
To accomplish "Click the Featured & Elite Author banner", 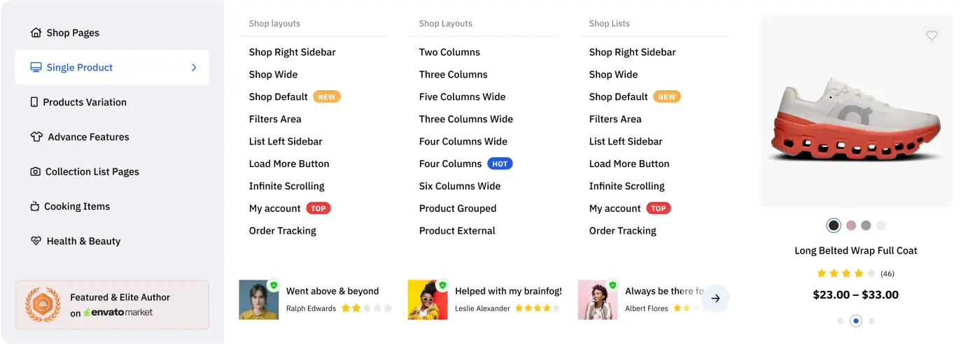I will point(112,305).
